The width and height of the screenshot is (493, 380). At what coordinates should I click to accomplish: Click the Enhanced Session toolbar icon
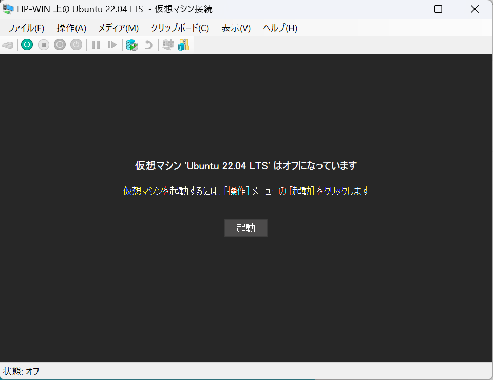coord(168,45)
